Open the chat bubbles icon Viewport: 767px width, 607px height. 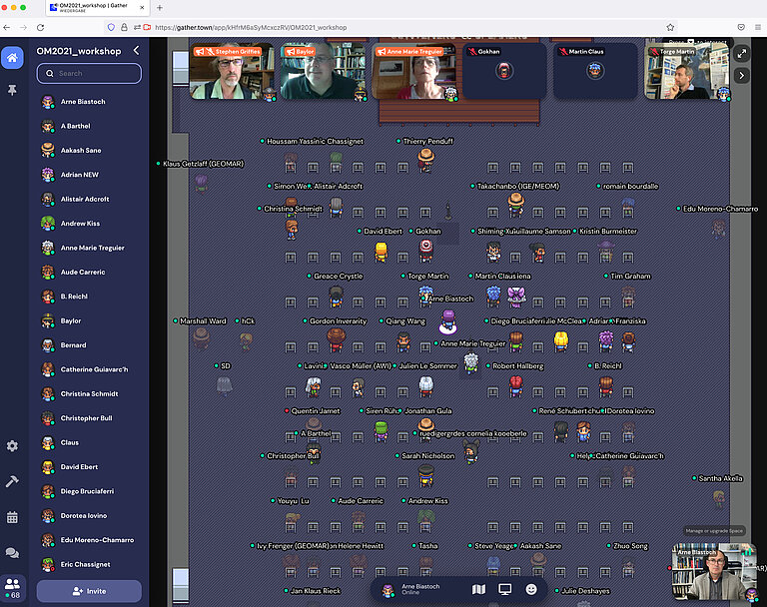(12, 552)
